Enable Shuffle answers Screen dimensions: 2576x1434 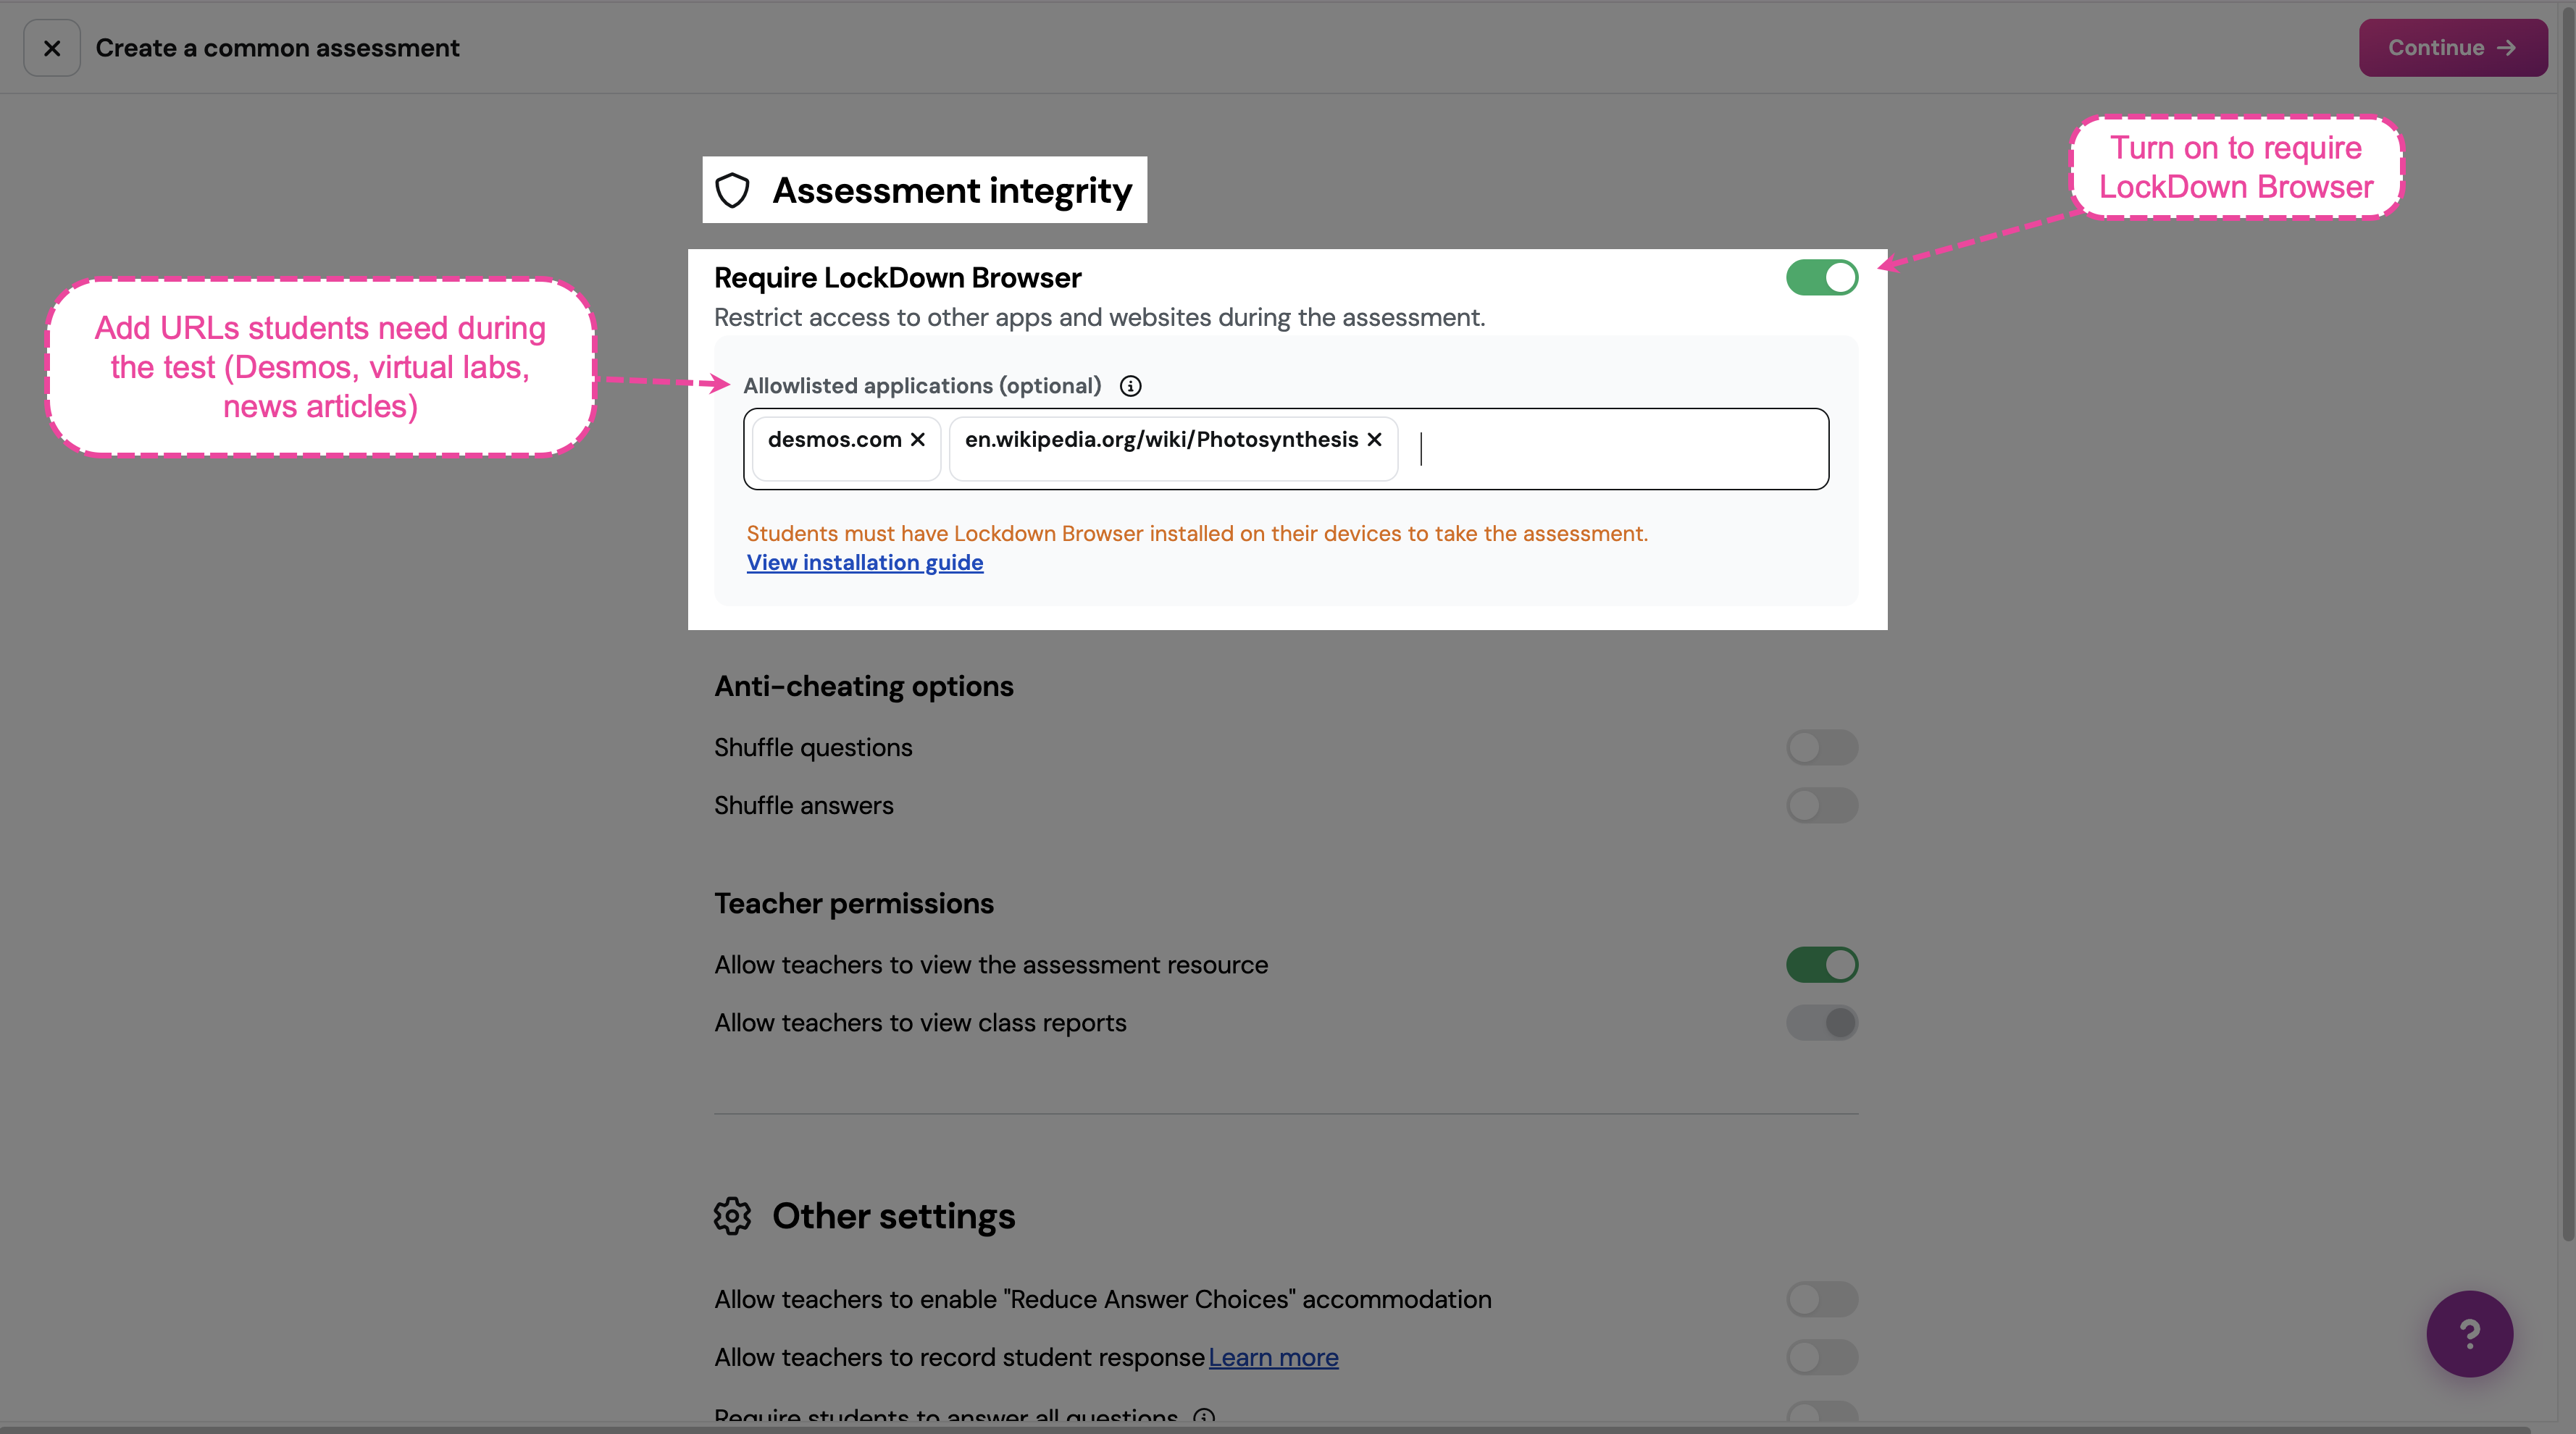point(1822,806)
